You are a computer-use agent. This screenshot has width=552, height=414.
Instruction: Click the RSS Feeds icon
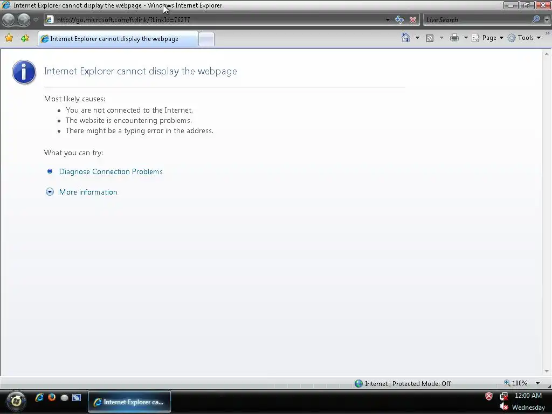[430, 38]
